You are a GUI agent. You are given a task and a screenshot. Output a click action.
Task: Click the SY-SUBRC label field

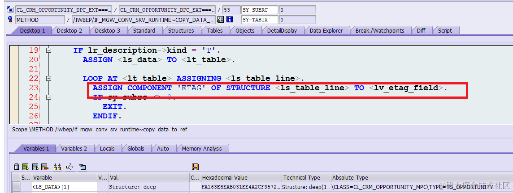260,10
